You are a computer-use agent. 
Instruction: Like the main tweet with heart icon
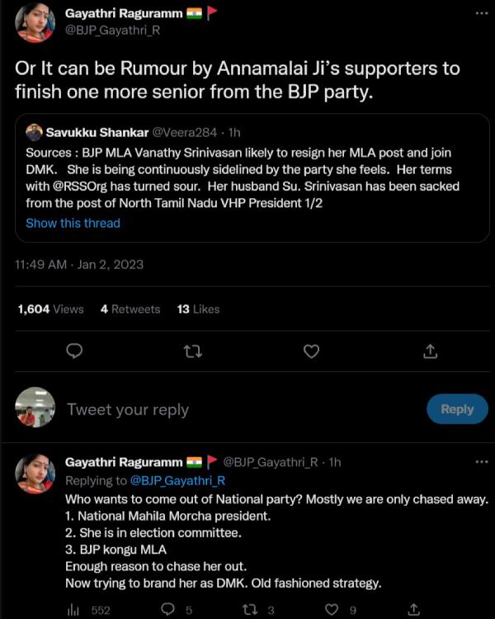(x=311, y=351)
